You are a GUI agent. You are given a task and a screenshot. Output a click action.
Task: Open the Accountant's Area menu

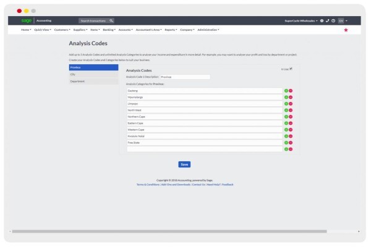(148, 30)
